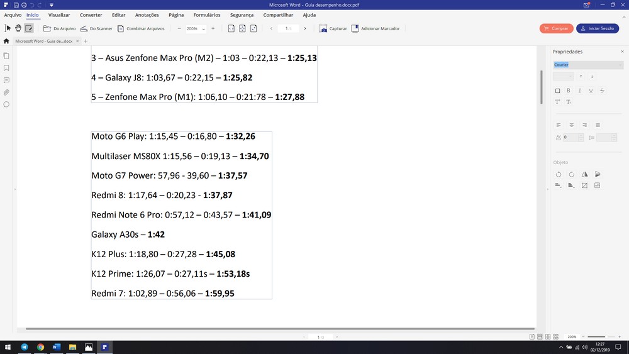The height and width of the screenshot is (354, 629).
Task: Select the arrow Select tool
Action: [x=8, y=28]
